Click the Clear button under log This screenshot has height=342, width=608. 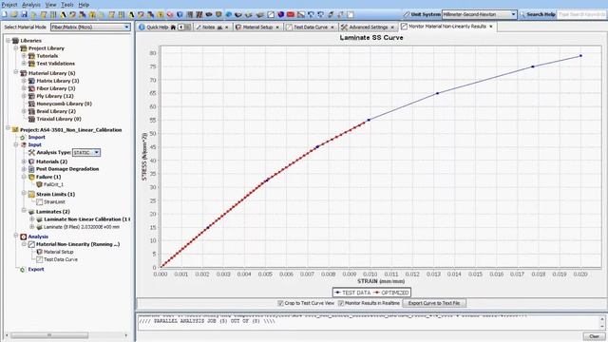[x=594, y=336]
